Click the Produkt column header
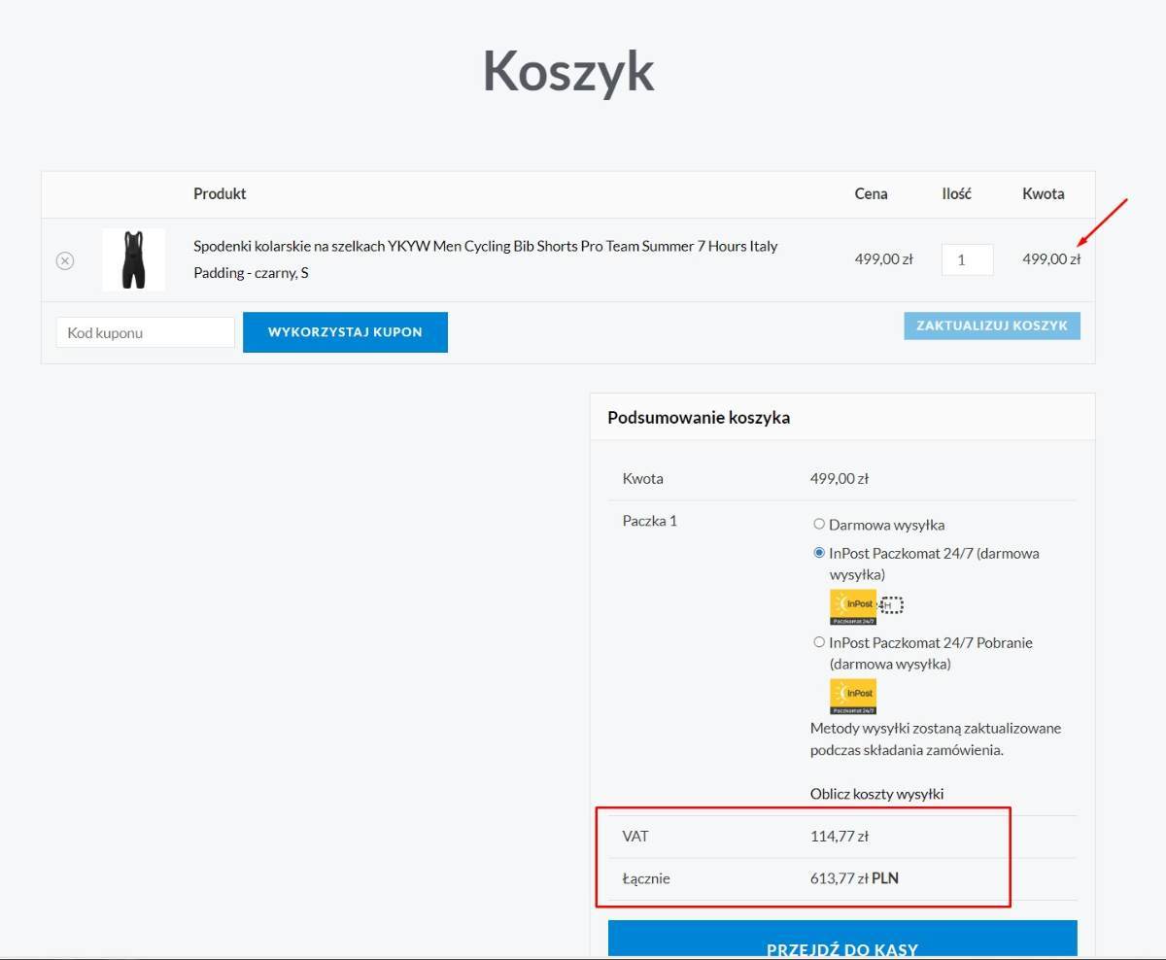1166x960 pixels. [220, 193]
